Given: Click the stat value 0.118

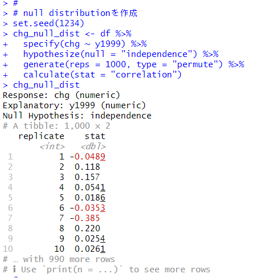Looking at the screenshot, I should (x=87, y=167).
